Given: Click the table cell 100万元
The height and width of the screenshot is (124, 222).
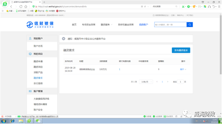Looking at the screenshot, I should pyautogui.click(x=103, y=69).
